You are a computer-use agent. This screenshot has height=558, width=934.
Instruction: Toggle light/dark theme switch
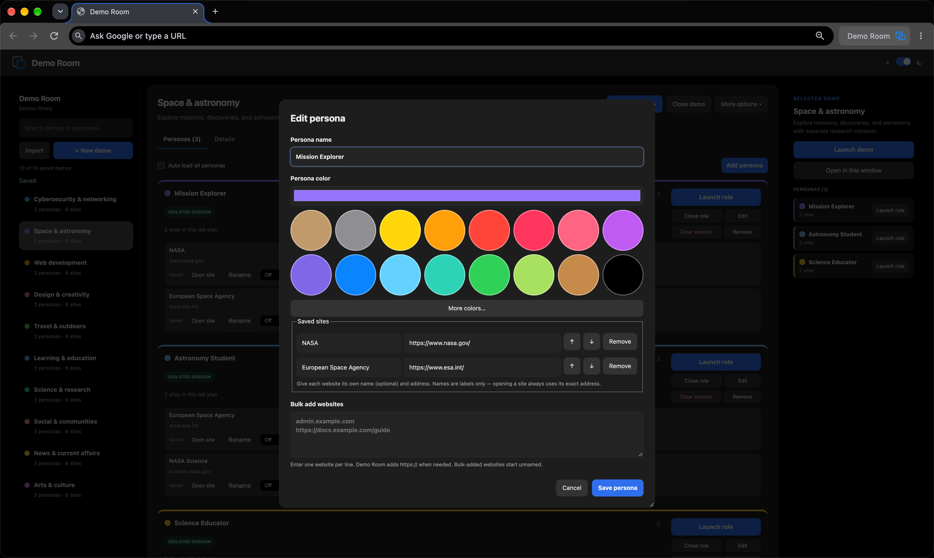tap(903, 62)
